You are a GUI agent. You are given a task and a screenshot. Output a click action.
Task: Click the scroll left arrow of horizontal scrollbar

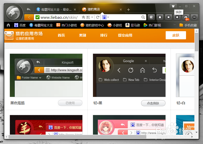[x=6, y=137]
